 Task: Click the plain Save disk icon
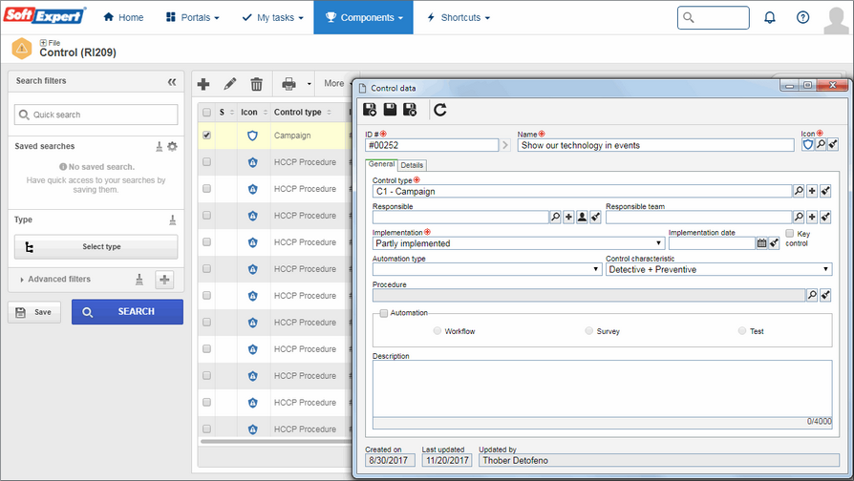pos(390,110)
